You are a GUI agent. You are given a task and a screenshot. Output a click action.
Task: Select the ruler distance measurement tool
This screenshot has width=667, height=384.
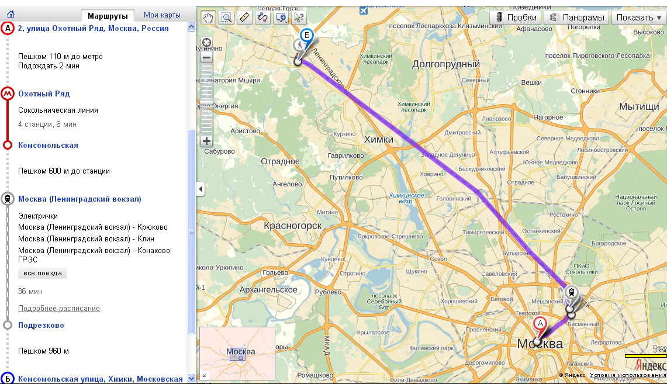pyautogui.click(x=244, y=18)
